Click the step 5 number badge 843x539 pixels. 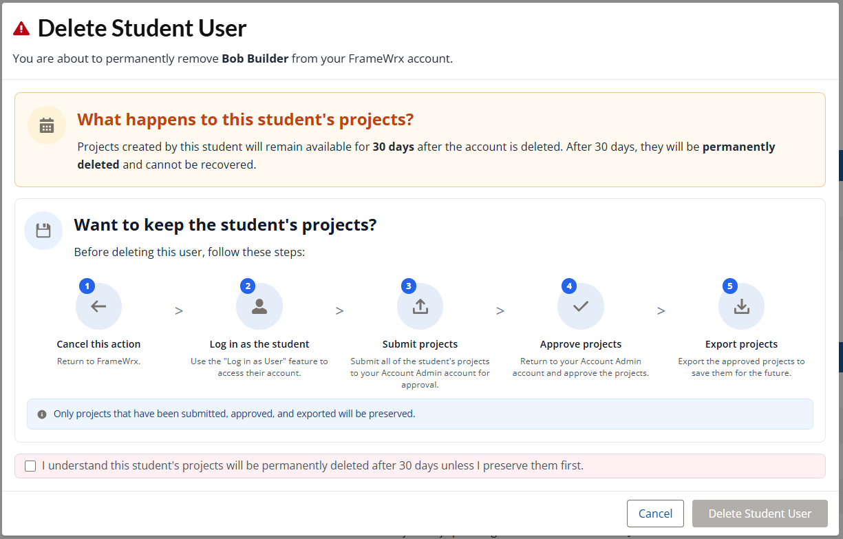click(729, 286)
